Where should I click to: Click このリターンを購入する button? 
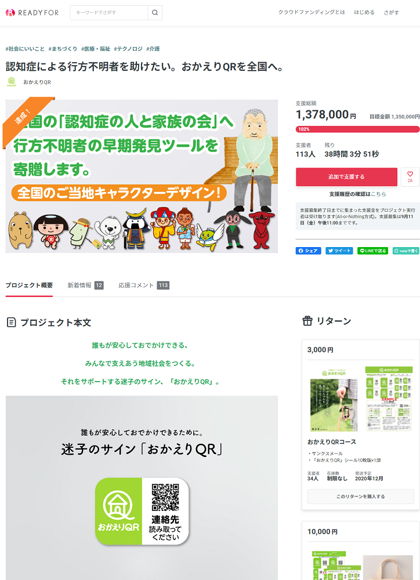click(x=360, y=496)
